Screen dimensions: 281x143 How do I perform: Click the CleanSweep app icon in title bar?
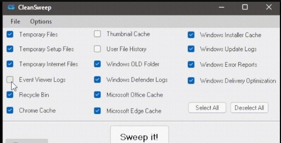[11, 7]
